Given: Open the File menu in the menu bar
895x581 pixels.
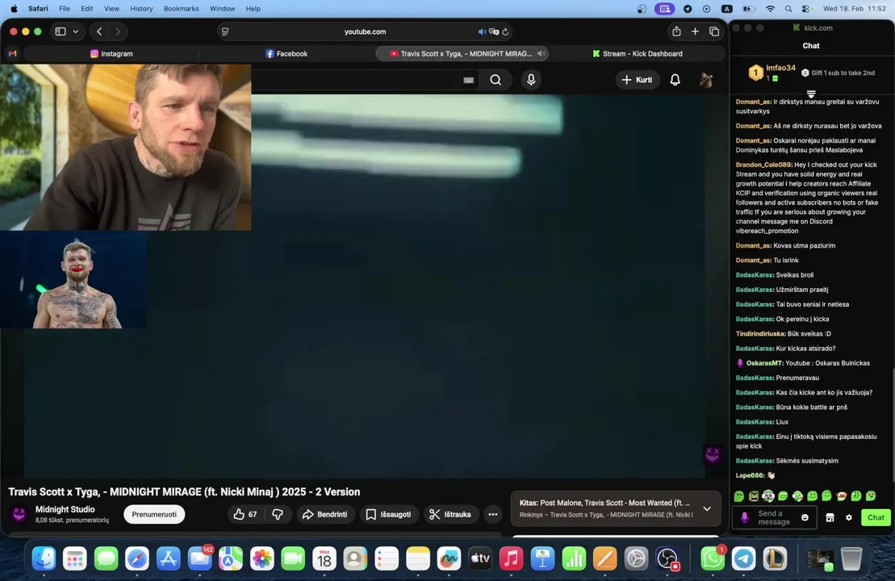Looking at the screenshot, I should pos(65,9).
